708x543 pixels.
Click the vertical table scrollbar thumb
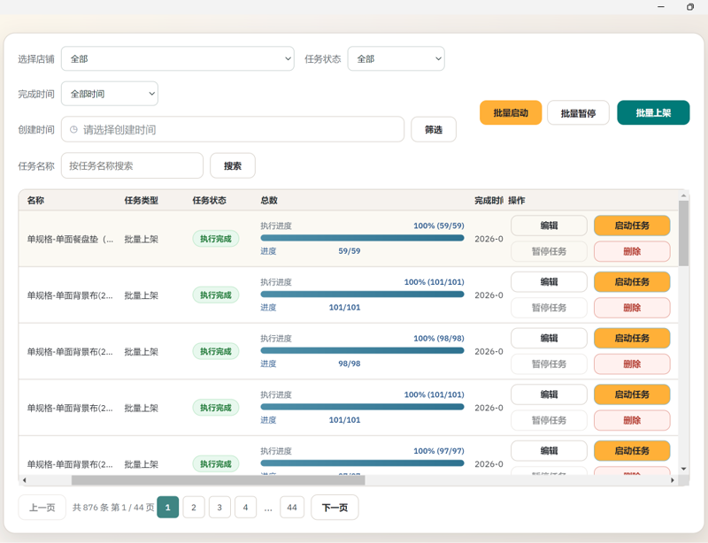[x=683, y=233]
